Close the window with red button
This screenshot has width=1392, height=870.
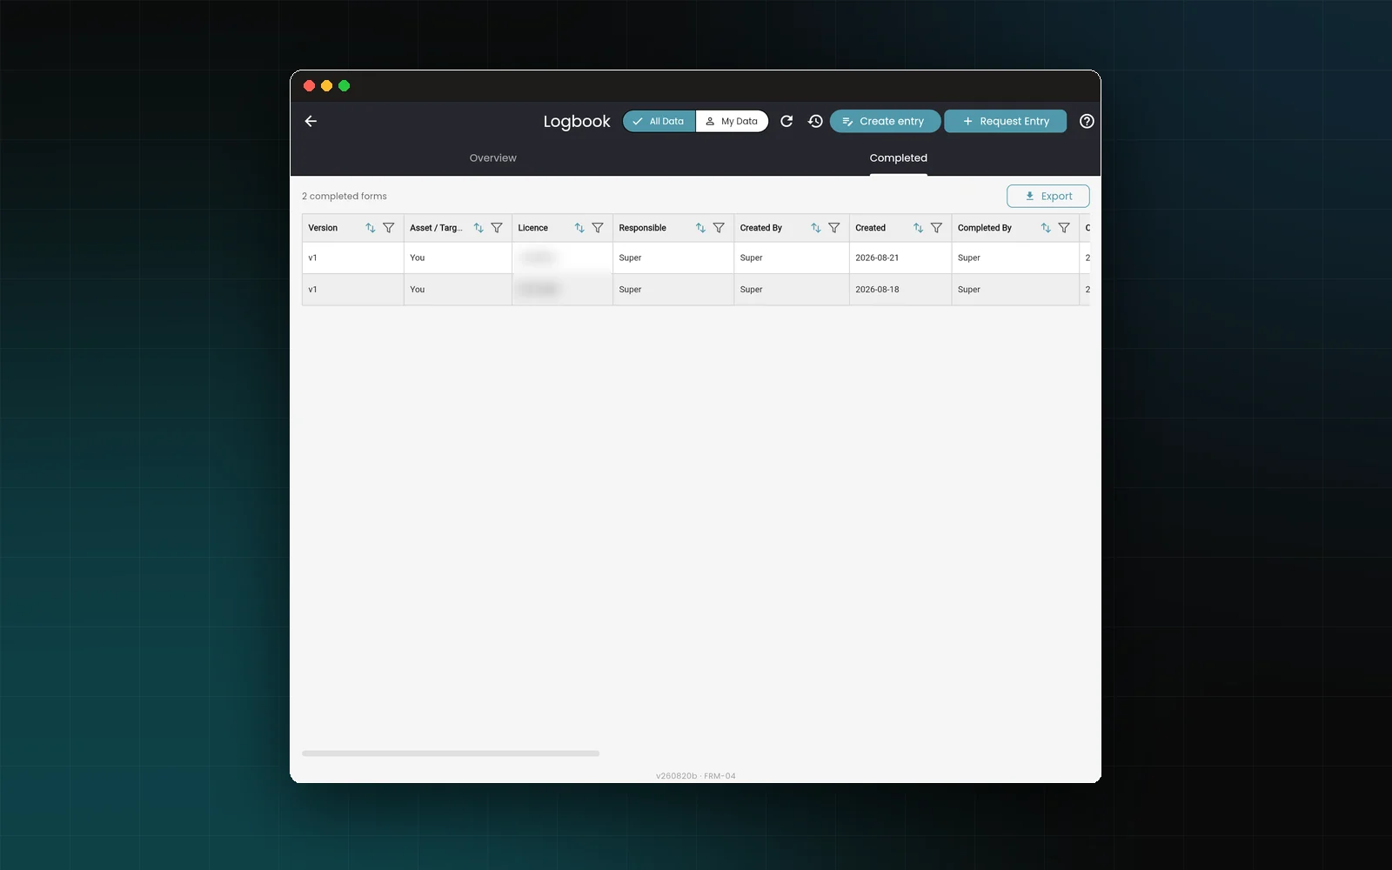tap(309, 85)
